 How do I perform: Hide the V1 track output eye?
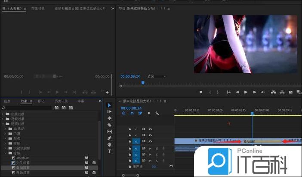pos(150,141)
